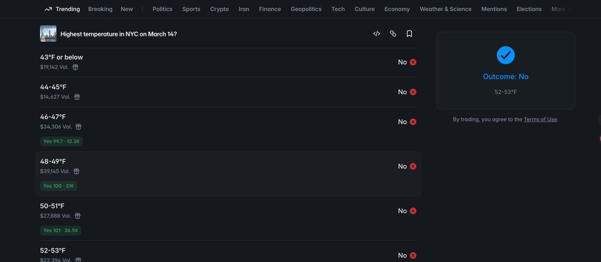Click the Yes 100 · 31¢ position badge

pos(59,186)
